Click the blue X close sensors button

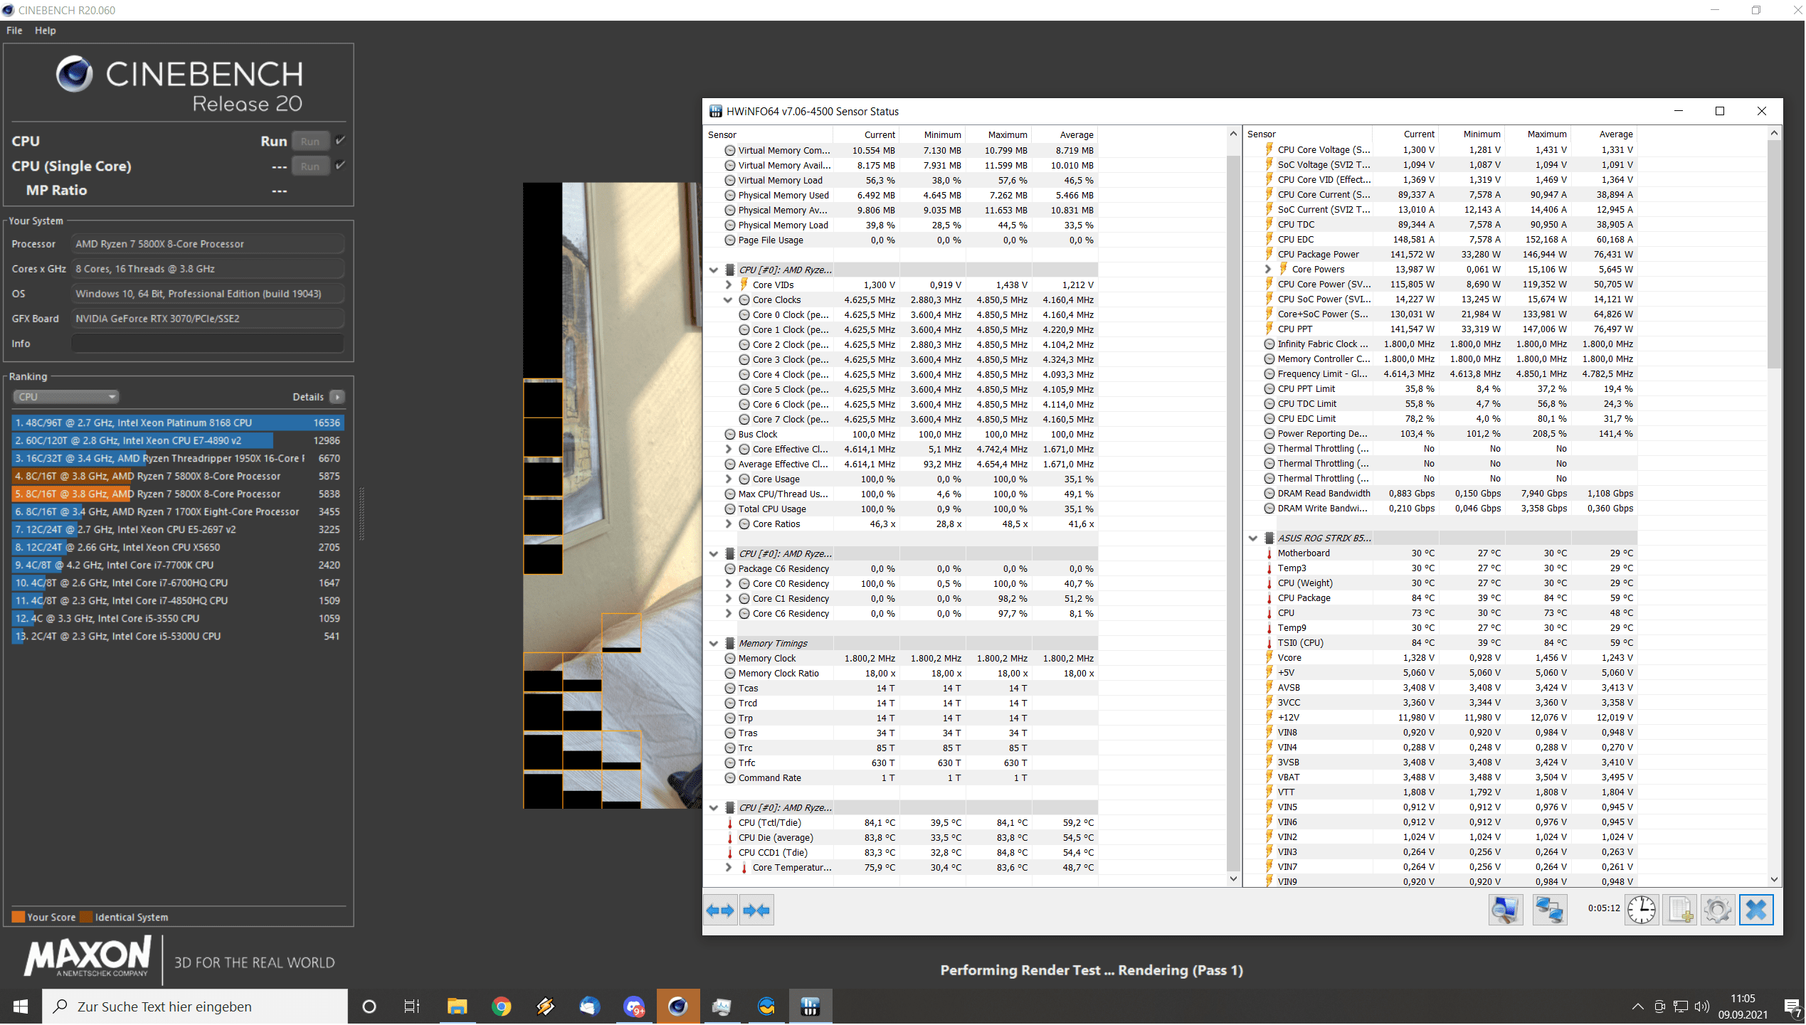(1756, 910)
